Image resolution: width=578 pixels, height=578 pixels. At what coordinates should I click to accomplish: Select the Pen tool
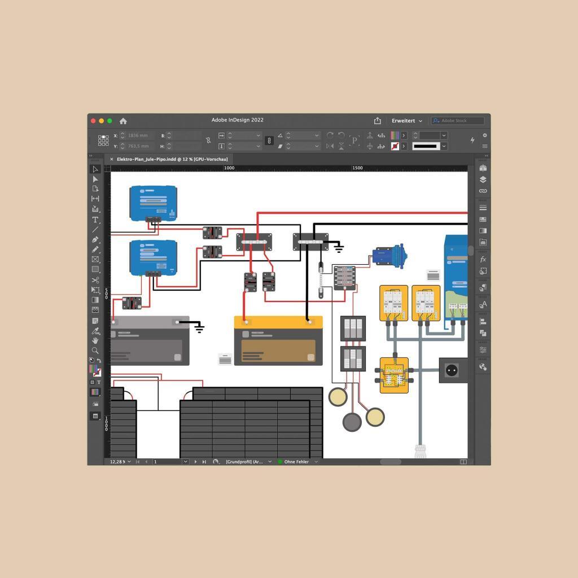coord(95,239)
